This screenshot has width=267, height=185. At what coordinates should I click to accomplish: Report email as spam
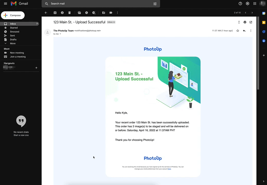point(62,13)
